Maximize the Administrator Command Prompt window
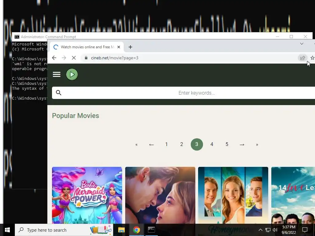 pos(291,37)
